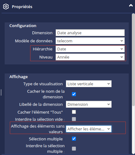Click the Propriétés panel title

[x=22, y=7]
